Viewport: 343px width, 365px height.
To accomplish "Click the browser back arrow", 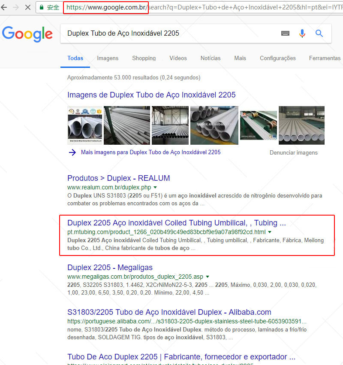I will 6,7.
